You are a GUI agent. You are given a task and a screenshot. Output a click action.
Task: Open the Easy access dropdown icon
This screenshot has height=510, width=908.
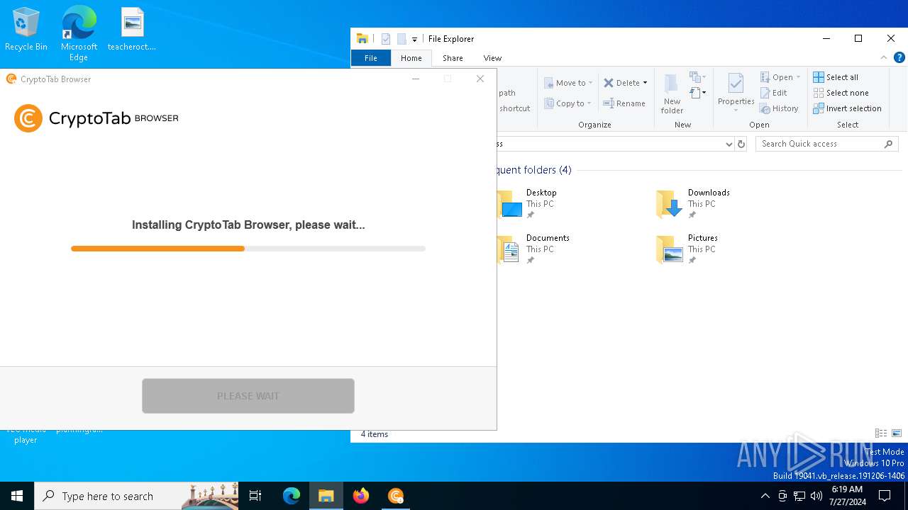(697, 93)
